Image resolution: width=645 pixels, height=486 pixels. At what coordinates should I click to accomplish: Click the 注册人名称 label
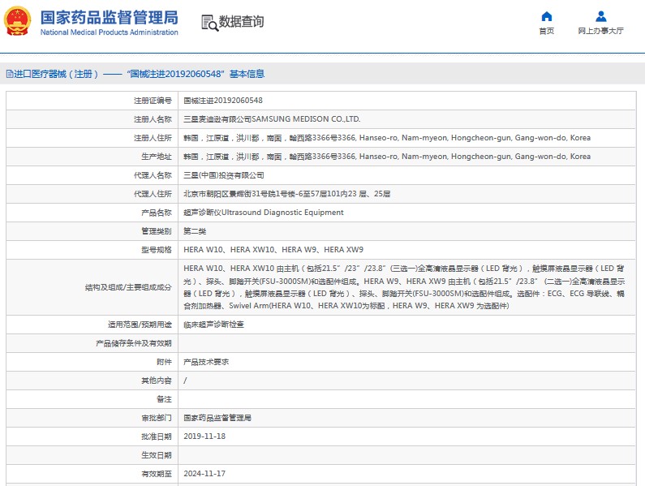(x=153, y=119)
